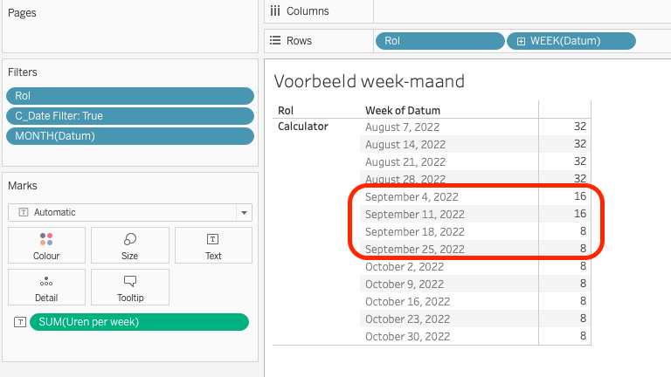Image resolution: width=671 pixels, height=377 pixels.
Task: Expand the WEEK(Datum) pill plus icon
Action: coord(521,41)
